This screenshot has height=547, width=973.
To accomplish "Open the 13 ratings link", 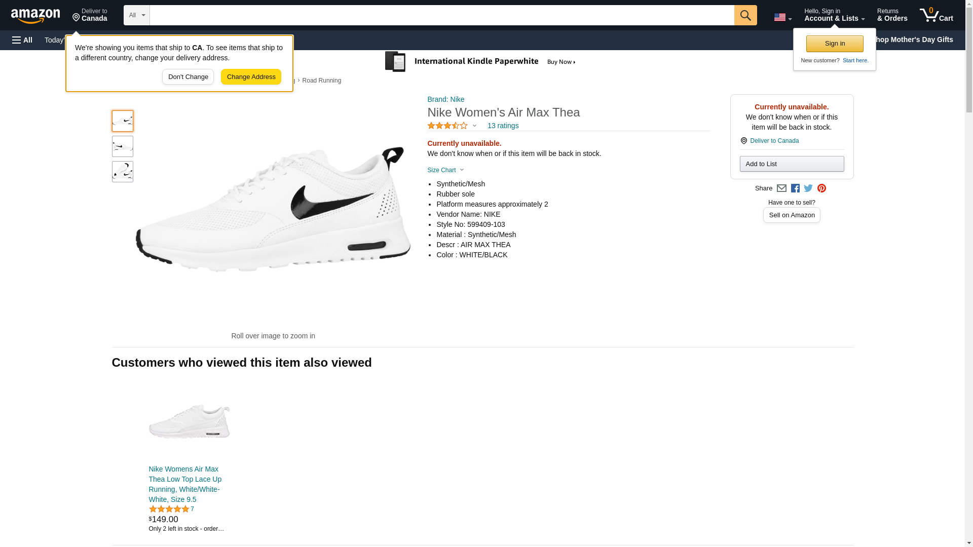I will (503, 126).
